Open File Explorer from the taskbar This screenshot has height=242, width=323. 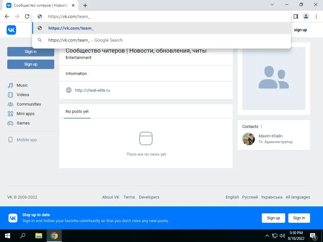[x=38, y=236]
